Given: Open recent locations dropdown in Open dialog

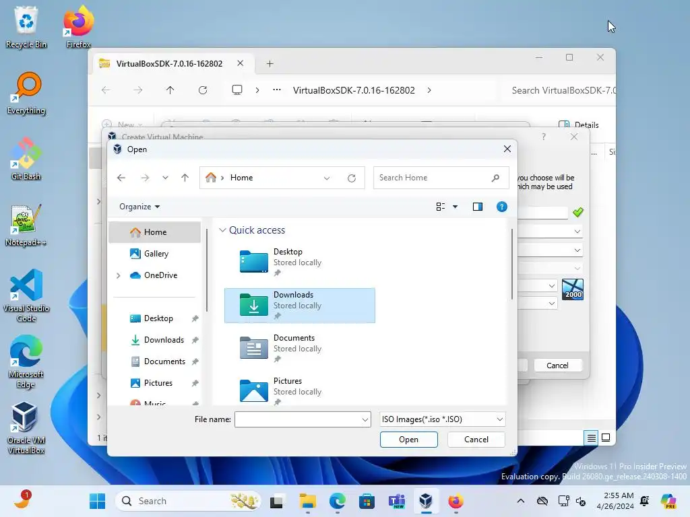Looking at the screenshot, I should point(165,178).
